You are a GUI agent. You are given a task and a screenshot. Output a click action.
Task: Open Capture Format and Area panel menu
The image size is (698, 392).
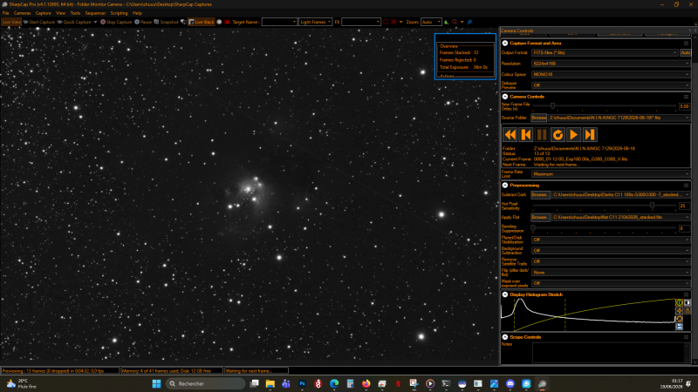pos(686,43)
